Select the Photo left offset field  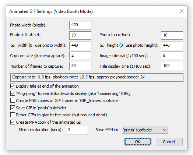[x=80, y=35]
